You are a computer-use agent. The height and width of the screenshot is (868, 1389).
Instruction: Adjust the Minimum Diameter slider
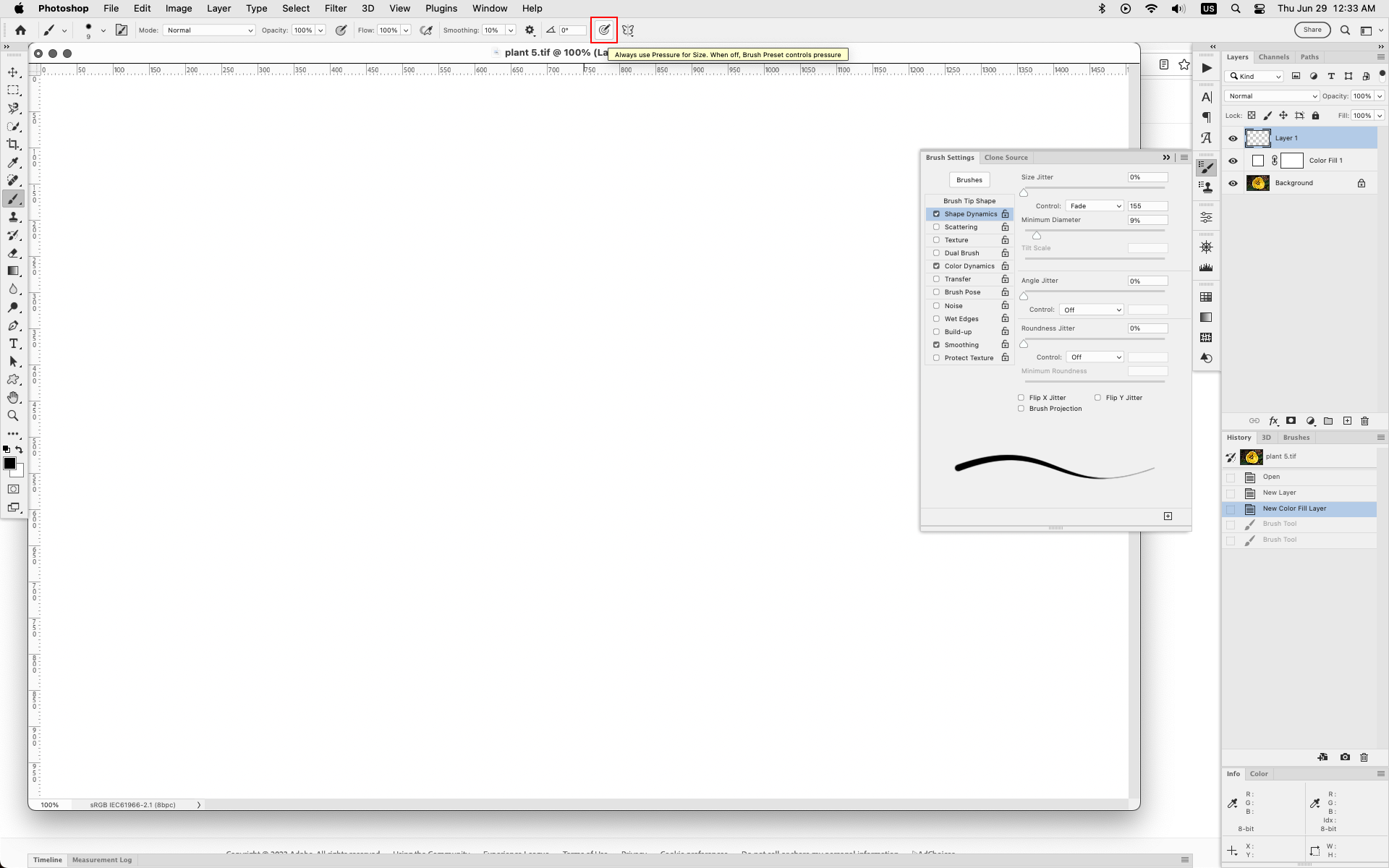[x=1036, y=235]
